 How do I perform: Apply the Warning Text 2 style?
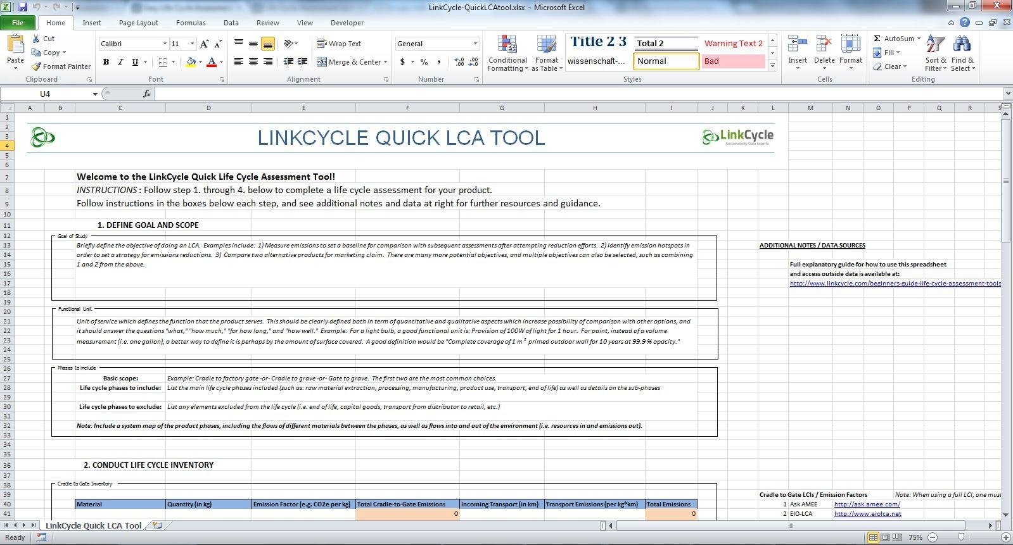click(x=734, y=43)
